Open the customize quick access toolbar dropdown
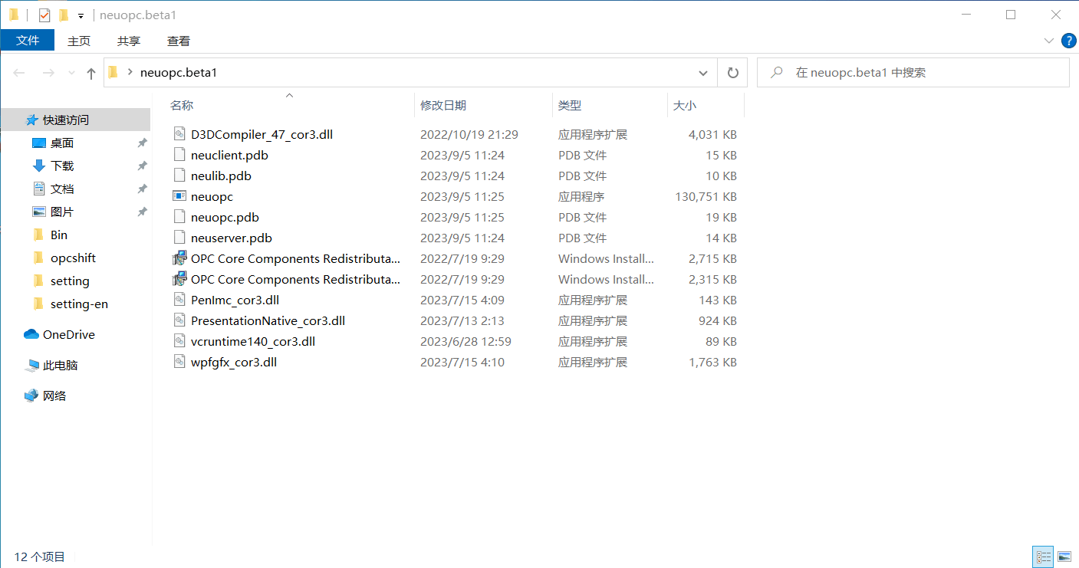 point(81,16)
